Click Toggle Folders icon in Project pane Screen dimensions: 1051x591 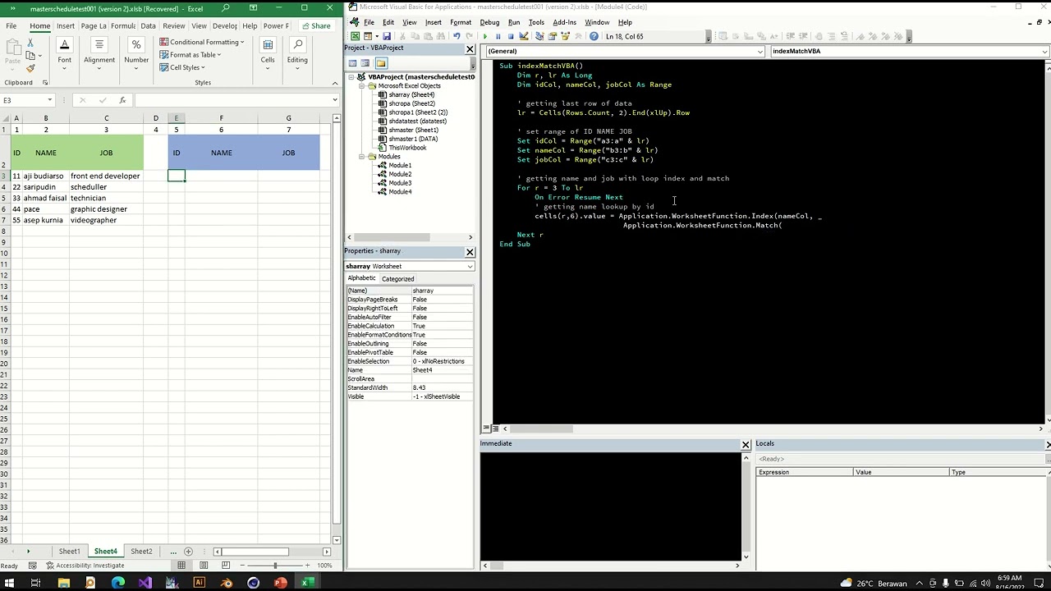coord(381,63)
